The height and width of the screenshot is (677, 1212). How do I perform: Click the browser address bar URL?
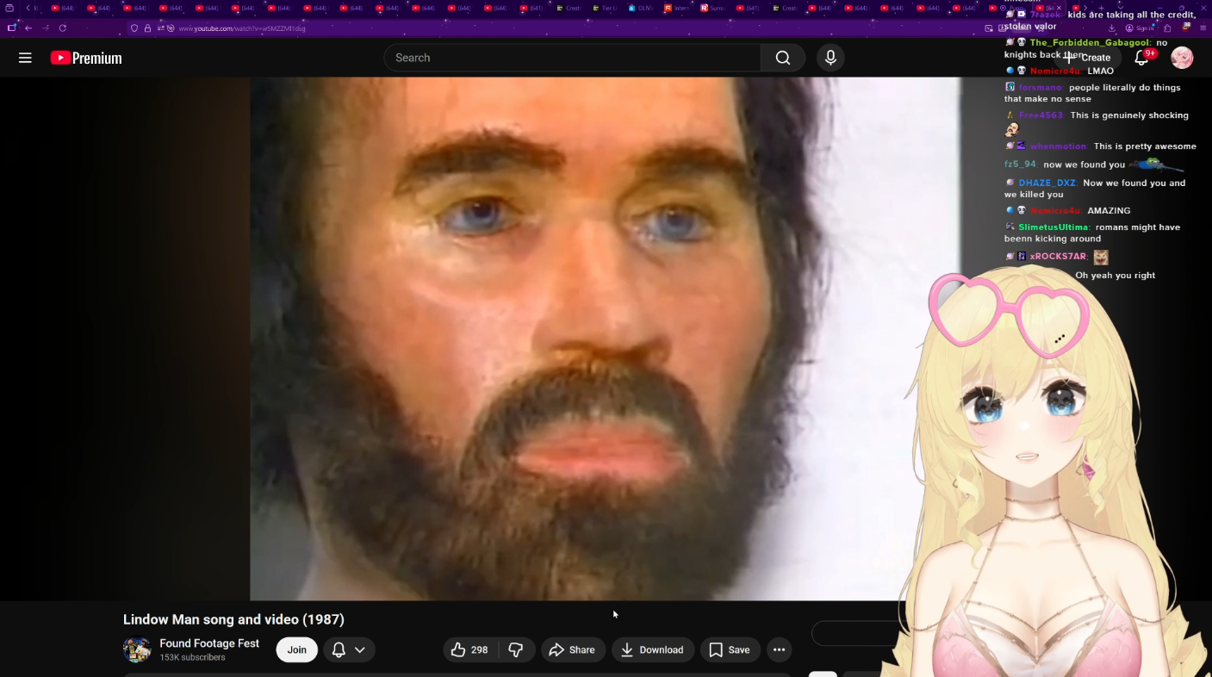coord(242,28)
